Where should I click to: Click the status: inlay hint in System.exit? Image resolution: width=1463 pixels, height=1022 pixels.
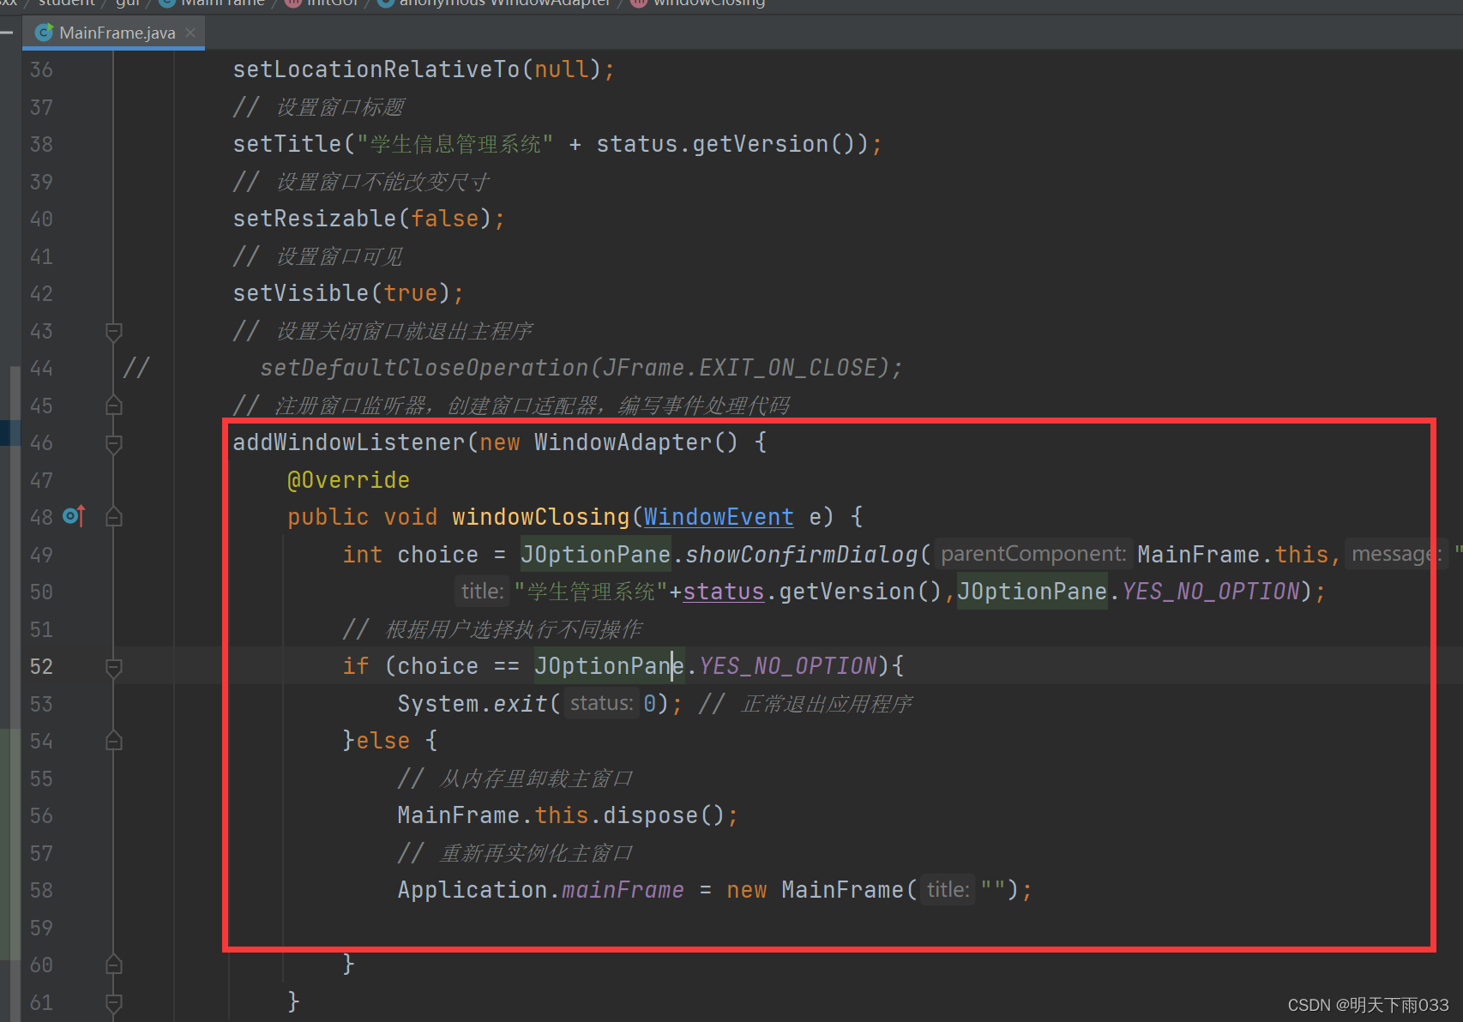(601, 703)
